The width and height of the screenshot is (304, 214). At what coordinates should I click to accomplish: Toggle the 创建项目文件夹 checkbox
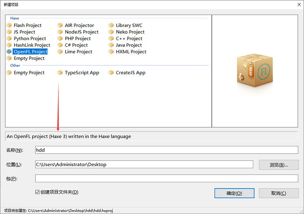click(37, 192)
